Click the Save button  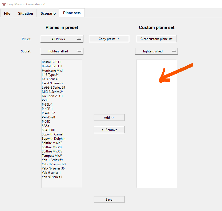[109, 199]
